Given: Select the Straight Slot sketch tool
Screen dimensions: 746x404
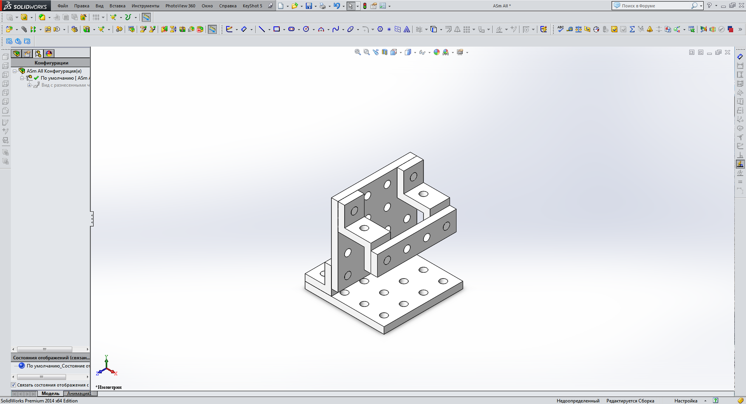Looking at the screenshot, I should pos(291,29).
